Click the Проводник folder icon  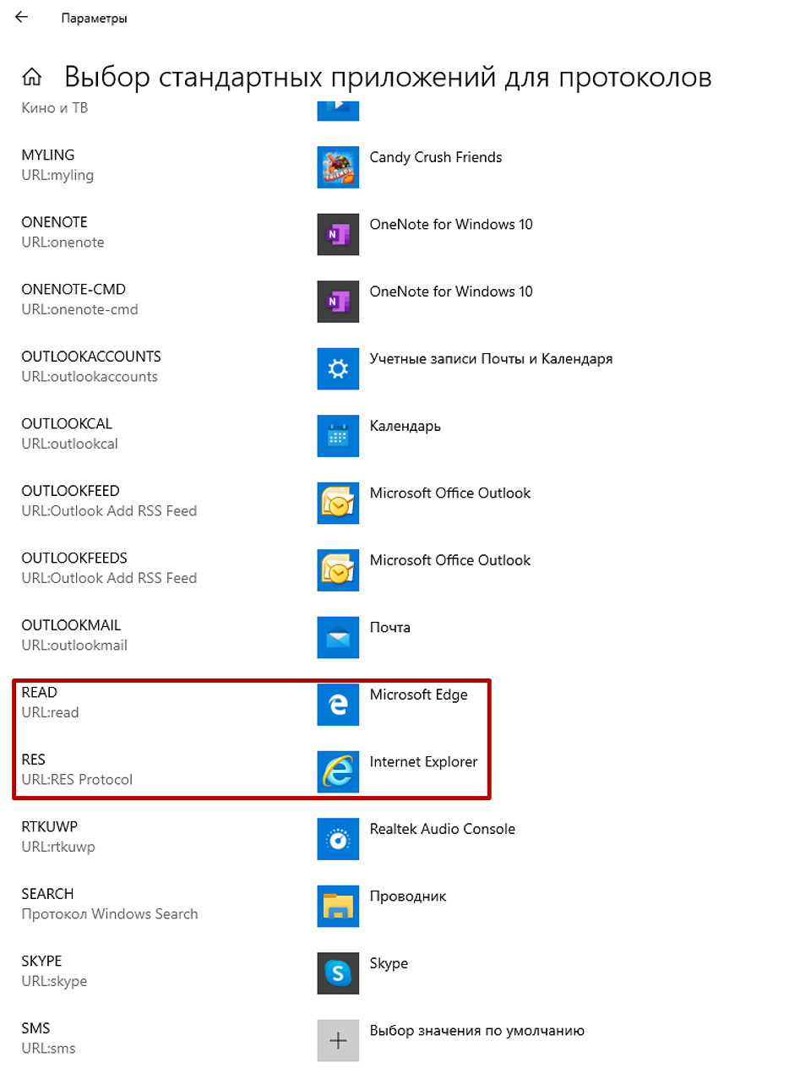[x=338, y=906]
